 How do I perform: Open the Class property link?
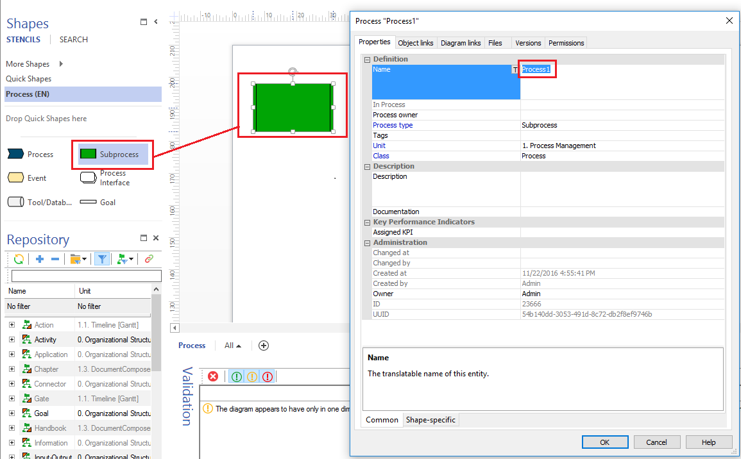click(x=381, y=156)
